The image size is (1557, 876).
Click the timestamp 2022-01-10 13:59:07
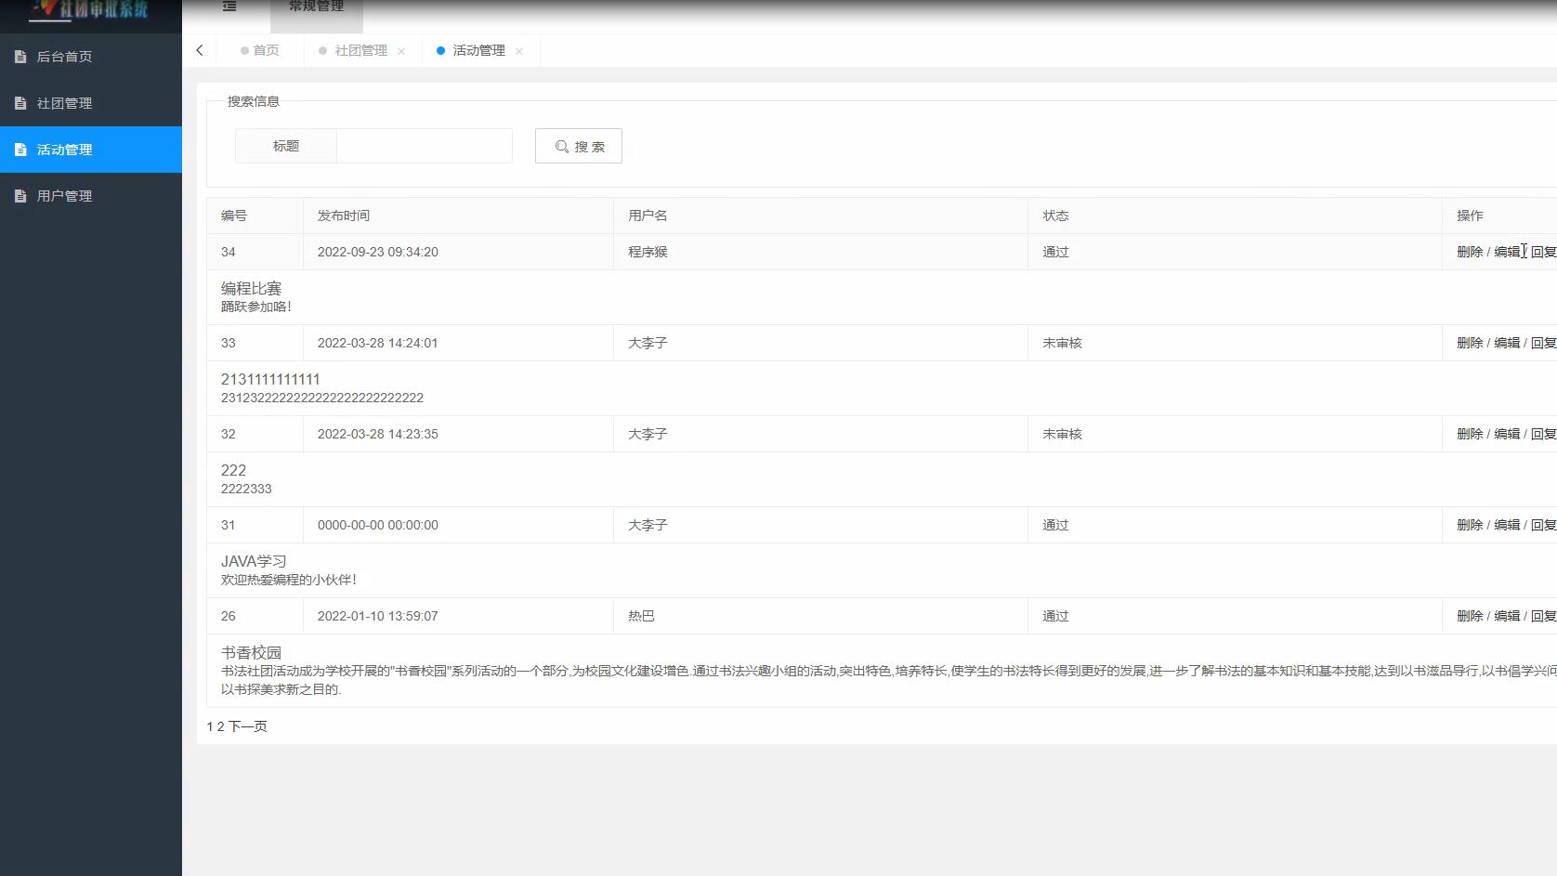(378, 616)
